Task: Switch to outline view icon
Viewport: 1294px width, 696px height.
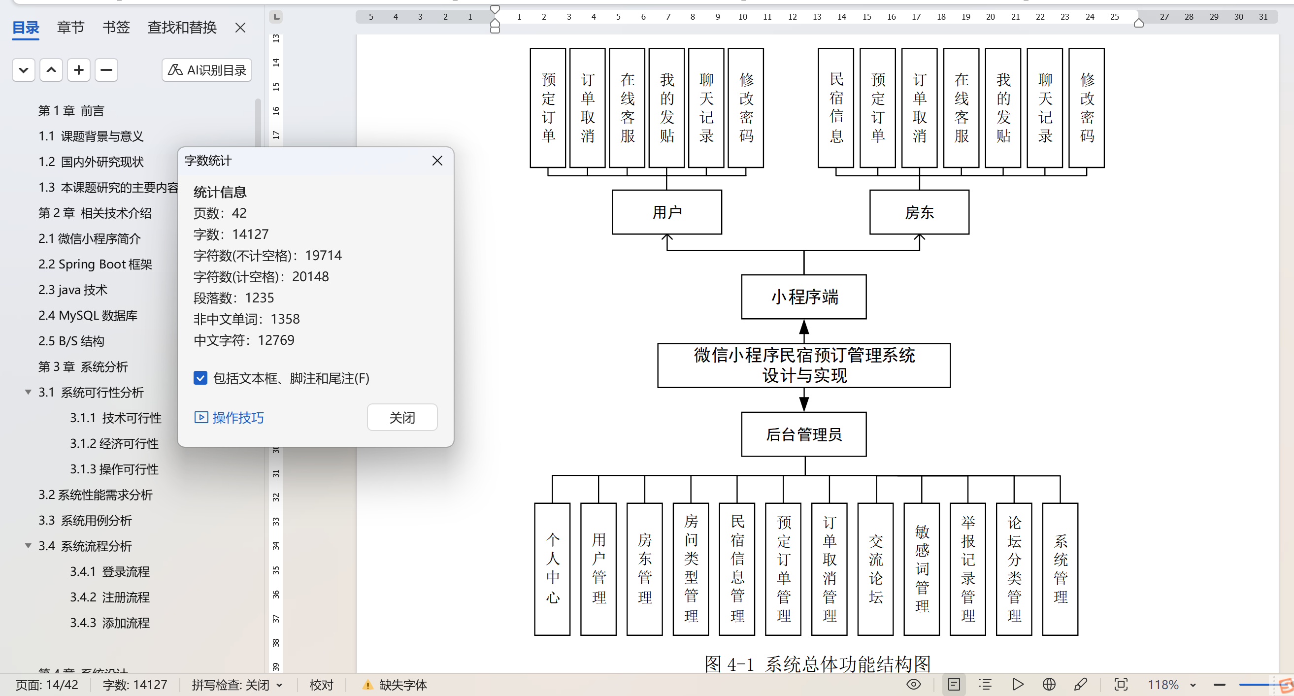Action: pos(985,685)
